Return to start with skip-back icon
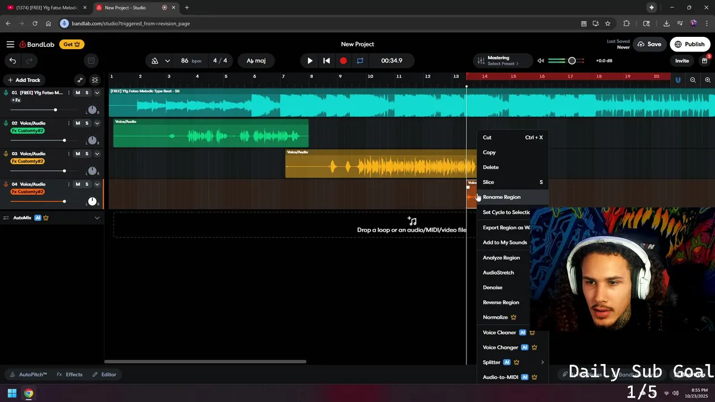 pos(327,61)
